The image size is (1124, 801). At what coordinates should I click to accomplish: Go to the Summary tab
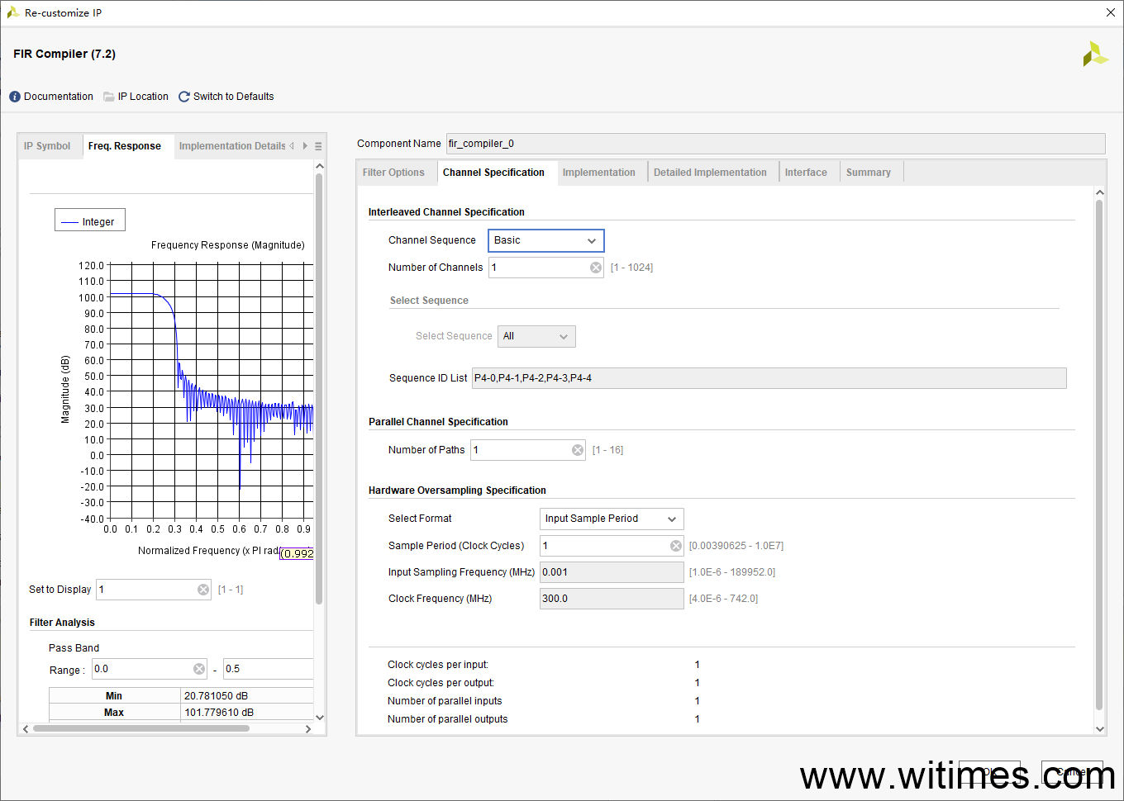868,173
